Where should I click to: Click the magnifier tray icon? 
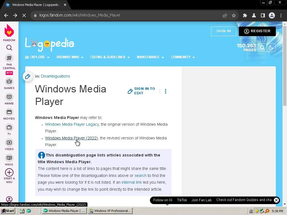click(267, 211)
